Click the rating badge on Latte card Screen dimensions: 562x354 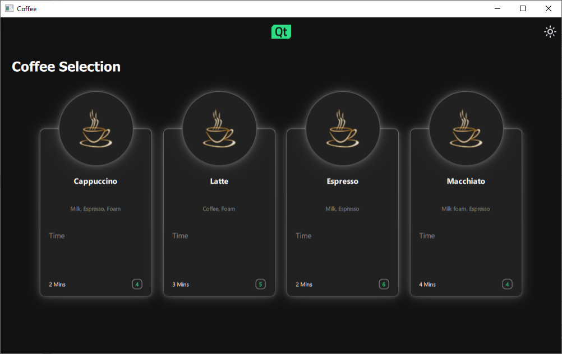point(260,284)
